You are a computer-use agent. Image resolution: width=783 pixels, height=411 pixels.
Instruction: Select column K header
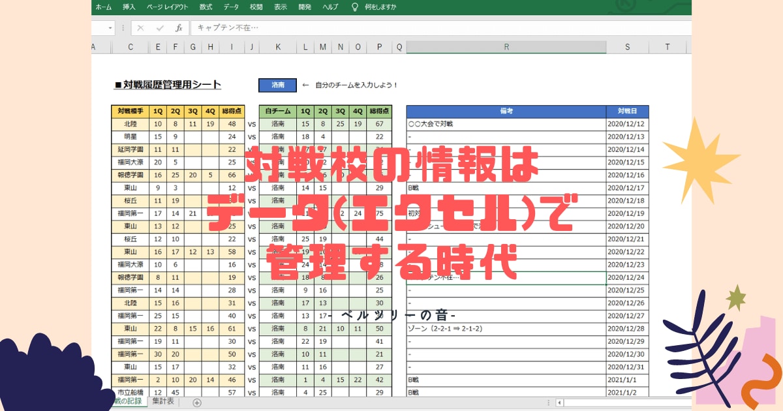(279, 47)
